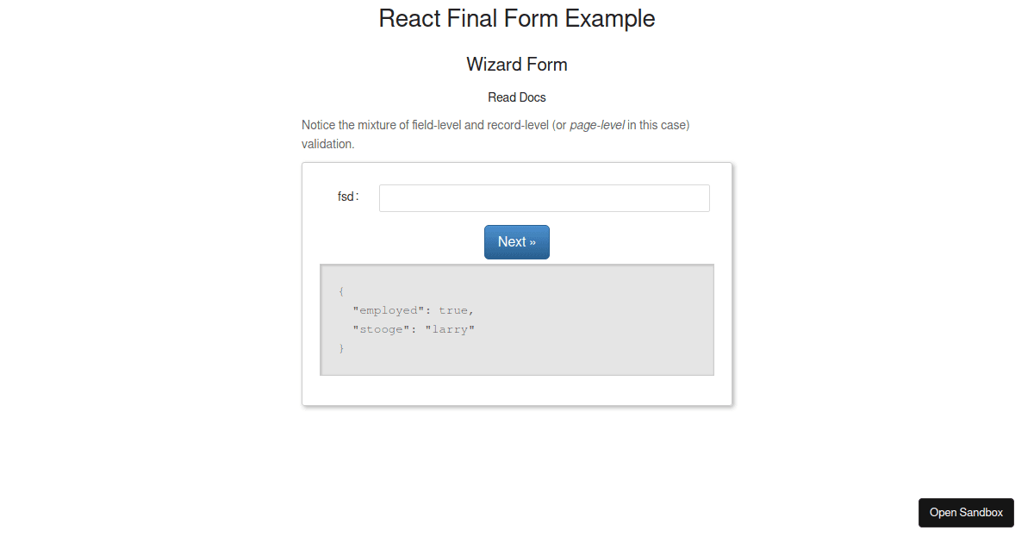Go to next wizard page with Next »
The image size is (1034, 543).
pos(517,242)
